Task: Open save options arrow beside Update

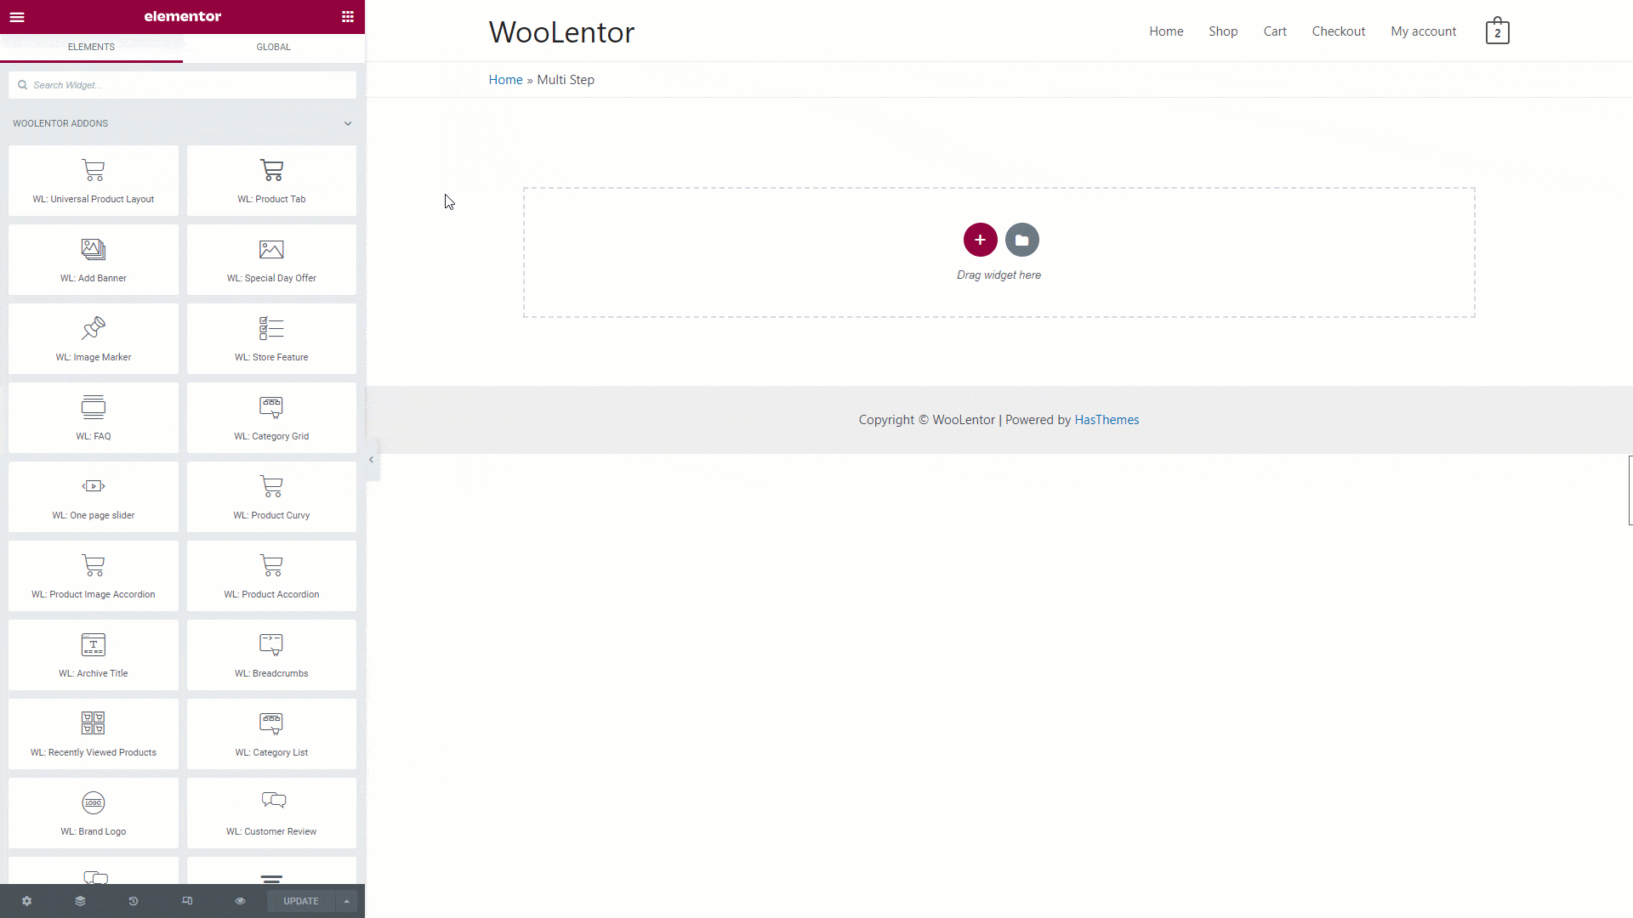Action: 347,901
